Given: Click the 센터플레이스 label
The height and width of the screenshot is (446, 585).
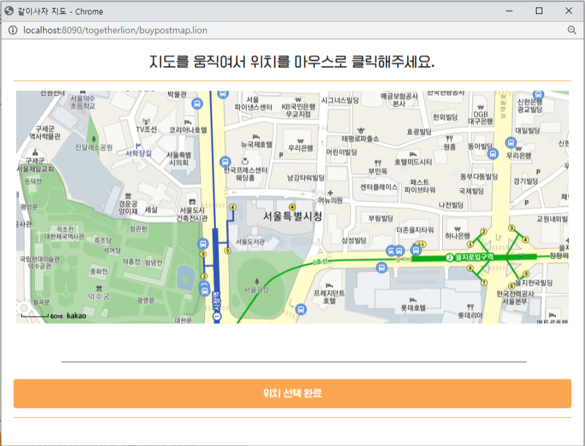Looking at the screenshot, I should pyautogui.click(x=379, y=187).
